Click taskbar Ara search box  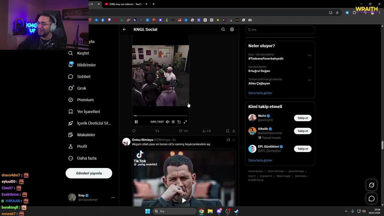click(x=175, y=211)
